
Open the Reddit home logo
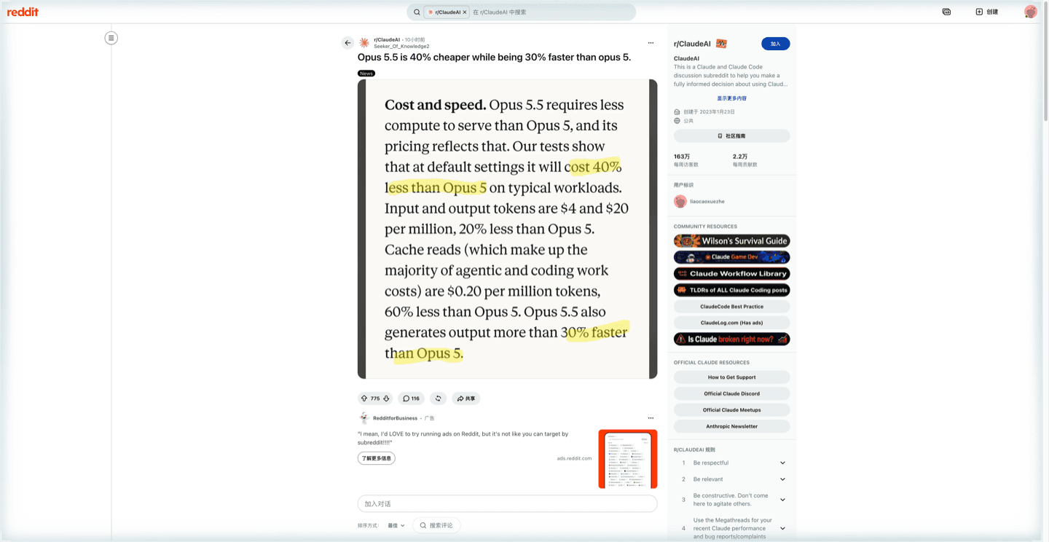23,12
